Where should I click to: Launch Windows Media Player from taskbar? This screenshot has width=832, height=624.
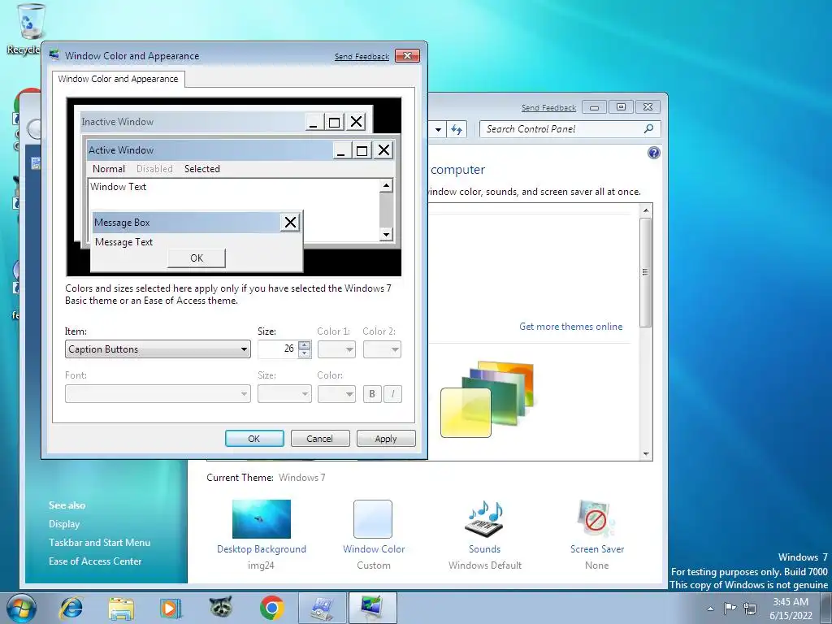point(171,608)
